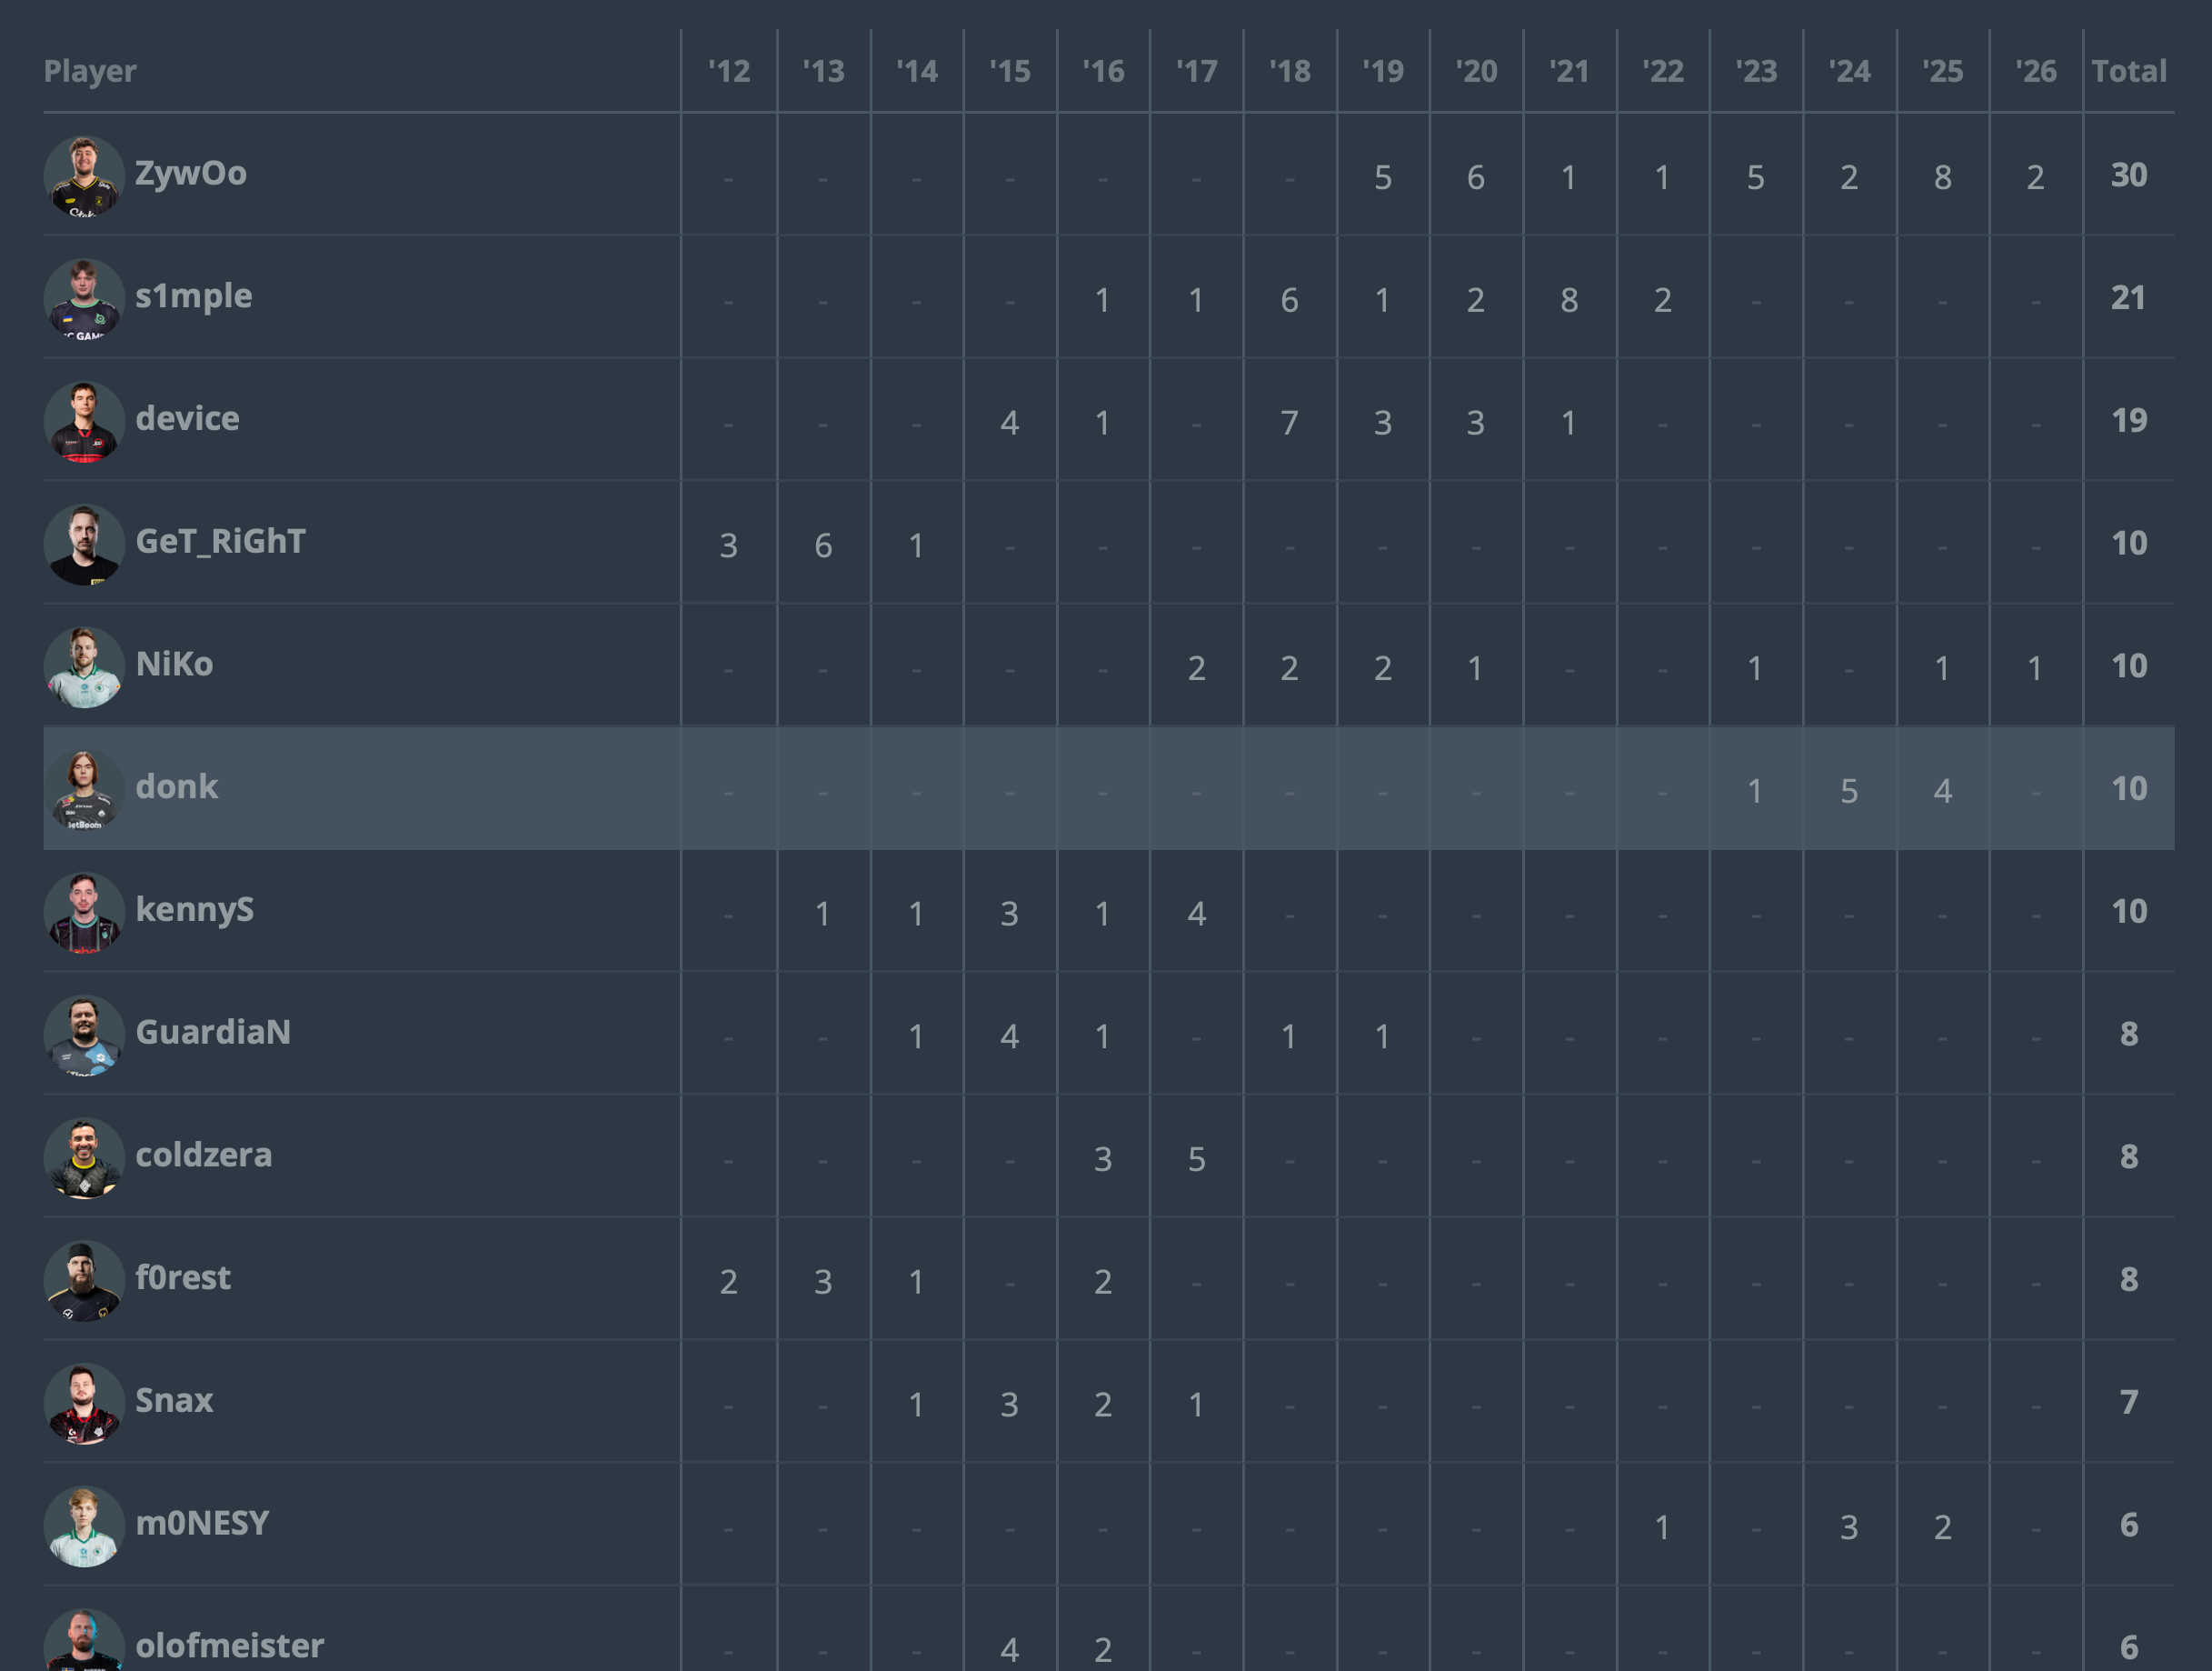Select the Snax player name
Screen dimensions: 2212x1671
click(174, 1401)
